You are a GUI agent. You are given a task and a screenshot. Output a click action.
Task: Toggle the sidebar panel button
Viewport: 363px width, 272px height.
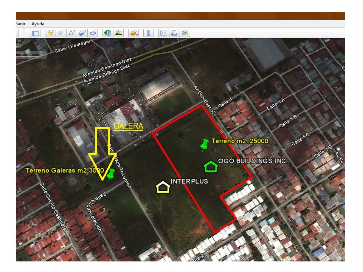[x=35, y=33]
